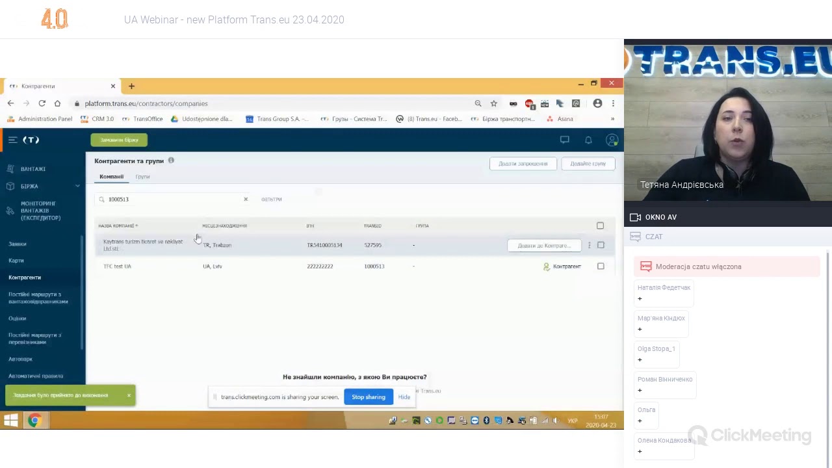The height and width of the screenshot is (468, 832).
Task: Tick the checkbox for TFC test UA row
Action: [x=601, y=266]
